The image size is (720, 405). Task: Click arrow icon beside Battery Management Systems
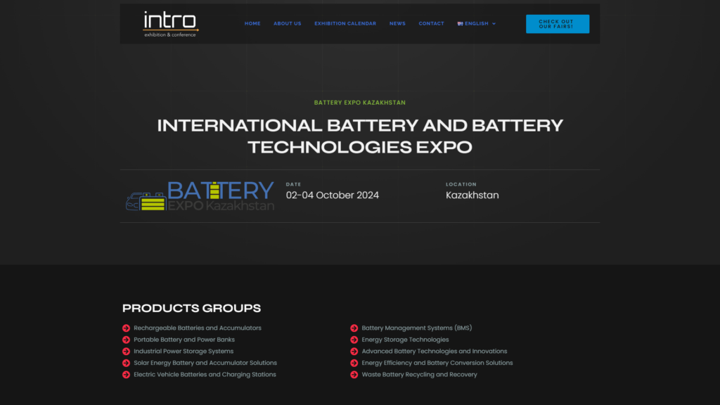pos(354,328)
